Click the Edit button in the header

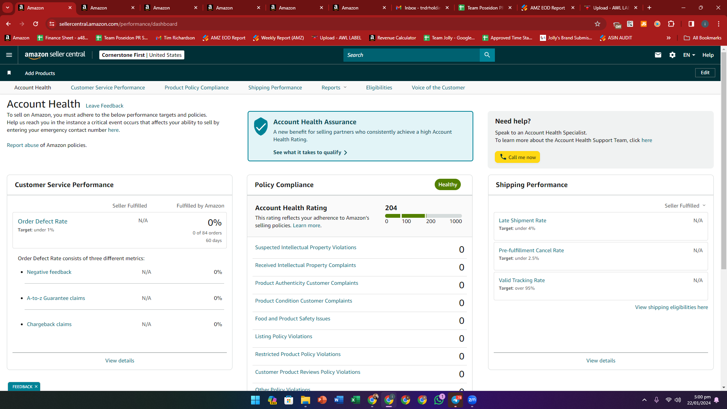705,73
